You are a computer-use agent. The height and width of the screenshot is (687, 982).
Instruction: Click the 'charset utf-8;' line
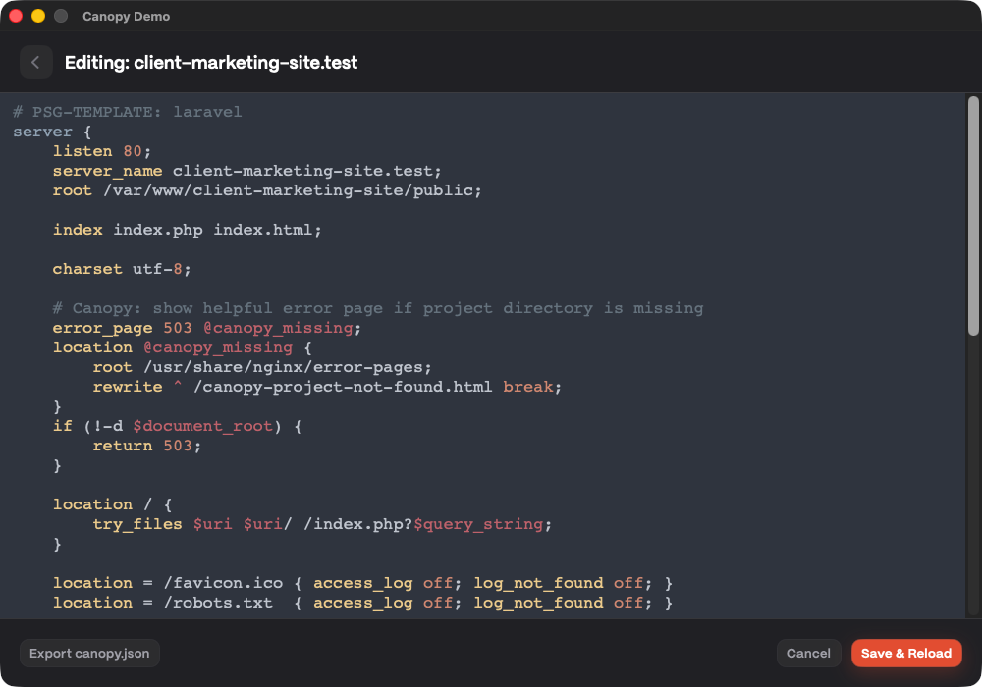(x=122, y=269)
